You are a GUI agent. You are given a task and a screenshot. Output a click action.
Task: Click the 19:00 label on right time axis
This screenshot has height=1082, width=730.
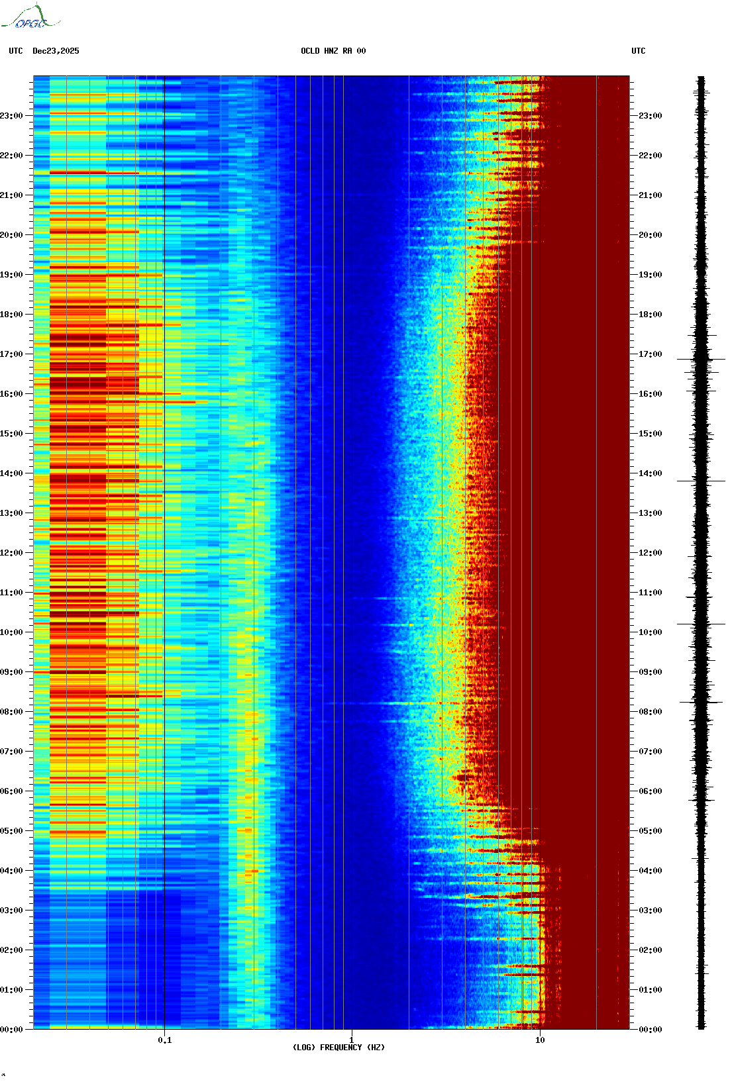point(651,275)
